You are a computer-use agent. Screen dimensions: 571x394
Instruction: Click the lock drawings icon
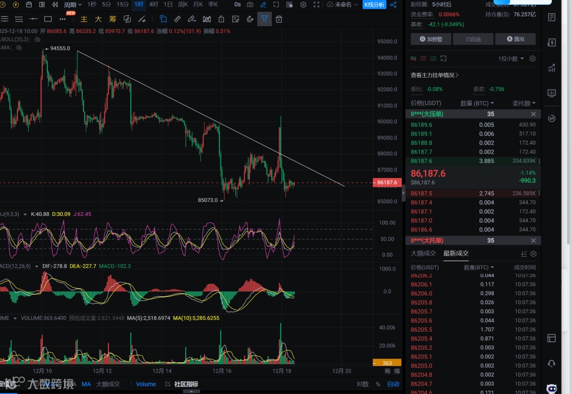(x=221, y=19)
